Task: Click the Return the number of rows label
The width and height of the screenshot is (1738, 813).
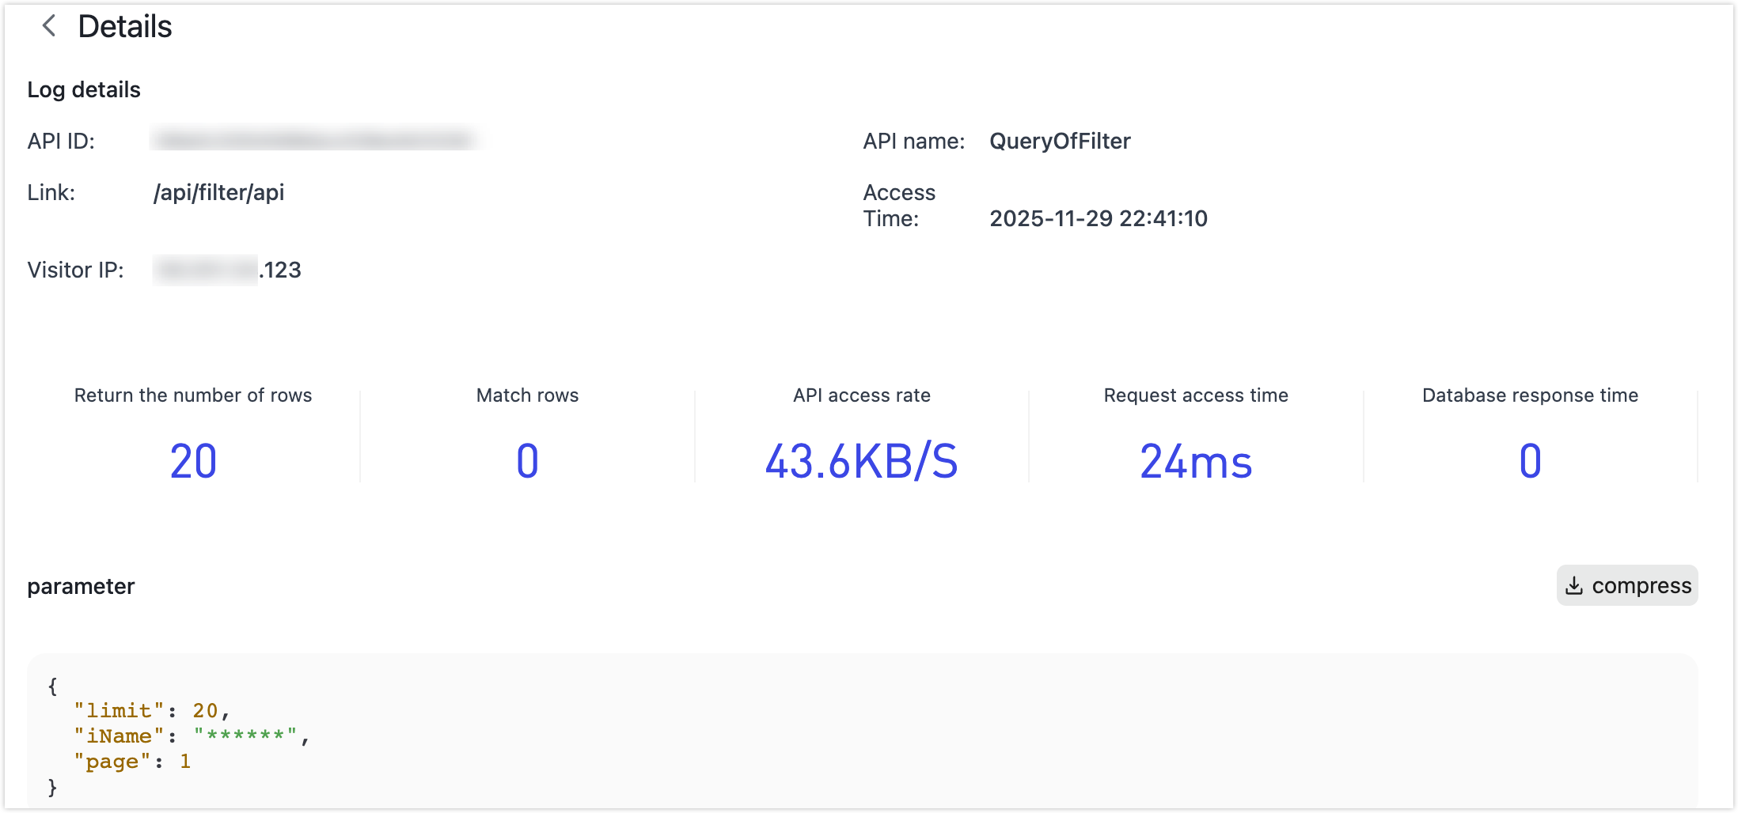Action: coord(193,395)
